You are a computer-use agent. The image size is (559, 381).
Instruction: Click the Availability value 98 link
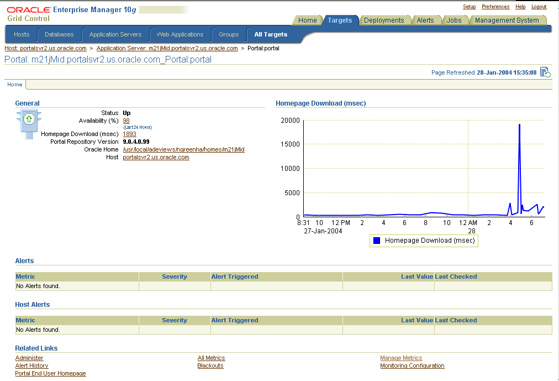126,121
